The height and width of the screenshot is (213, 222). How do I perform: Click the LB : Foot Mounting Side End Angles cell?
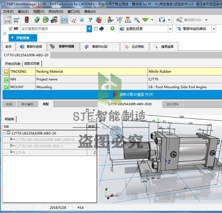[185, 87]
